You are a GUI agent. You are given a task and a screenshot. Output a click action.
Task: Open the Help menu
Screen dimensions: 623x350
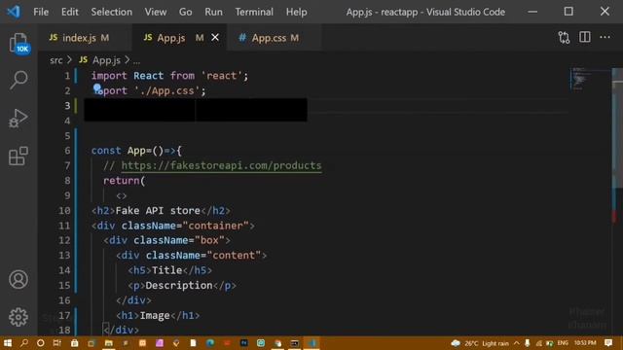(x=296, y=12)
